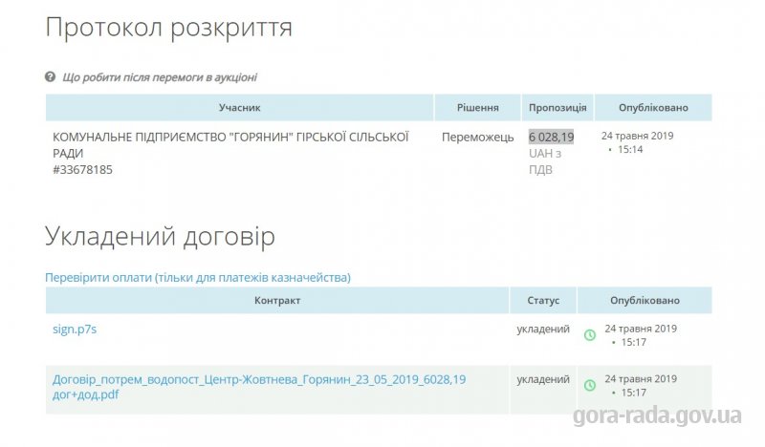The width and height of the screenshot is (765, 447).
Task: Click the 'Контракт' column header
Action: 277,300
